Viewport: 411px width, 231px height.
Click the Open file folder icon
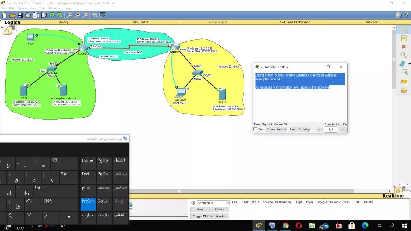tap(12, 15)
